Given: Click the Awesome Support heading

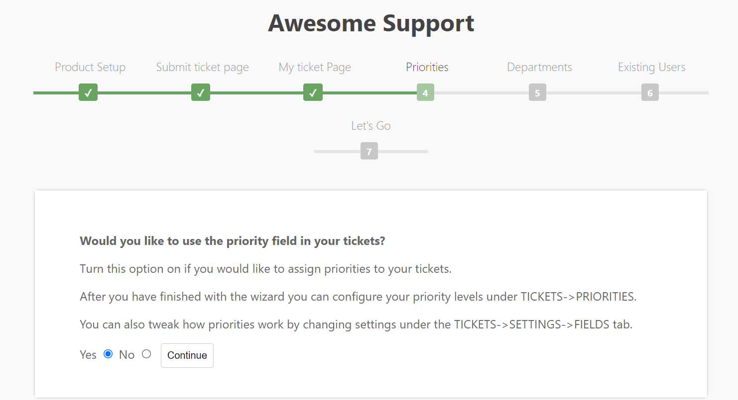Looking at the screenshot, I should (x=371, y=23).
